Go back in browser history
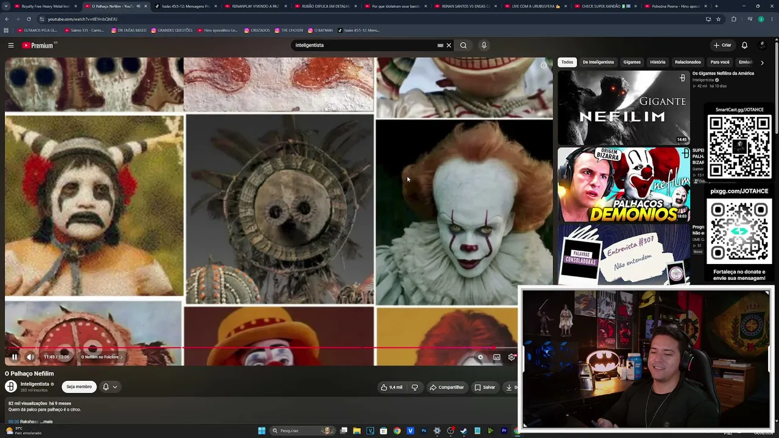 (7, 19)
